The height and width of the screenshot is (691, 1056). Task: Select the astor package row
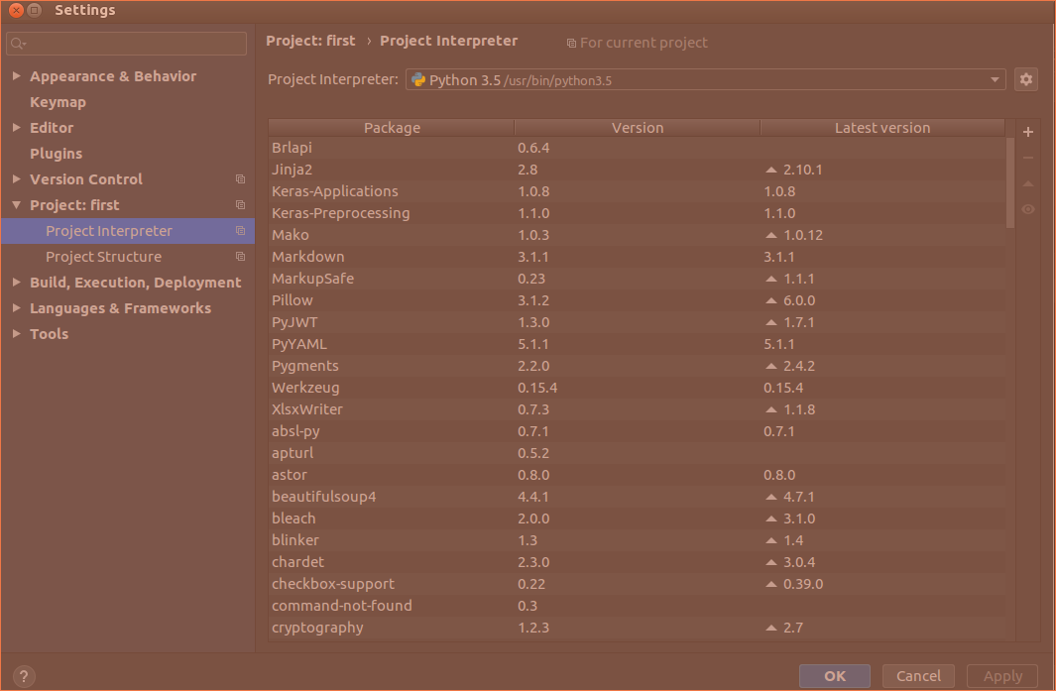coord(638,475)
